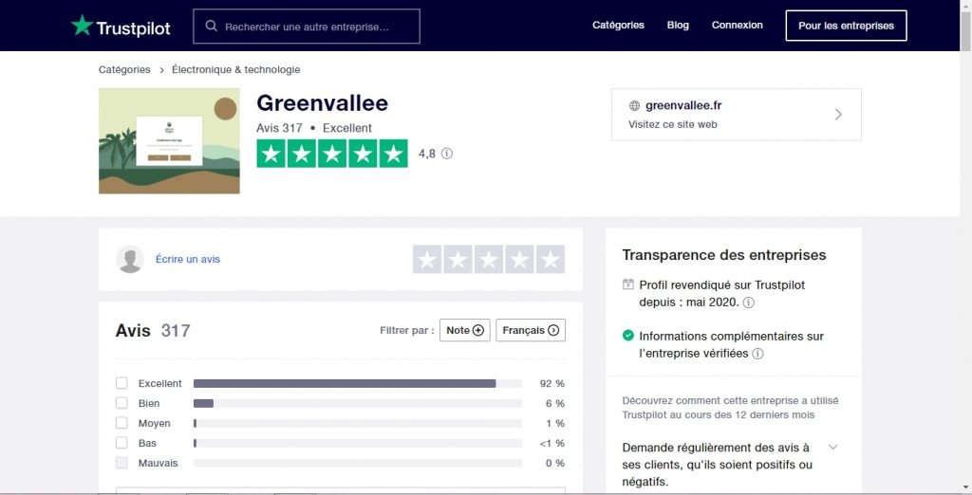The width and height of the screenshot is (972, 495).
Task: Click the green five-star rating banner
Action: tap(332, 154)
